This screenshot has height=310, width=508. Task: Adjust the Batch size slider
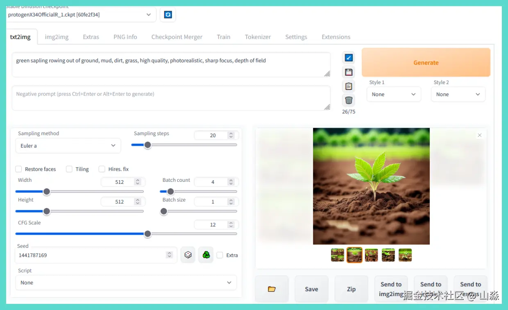pos(198,211)
